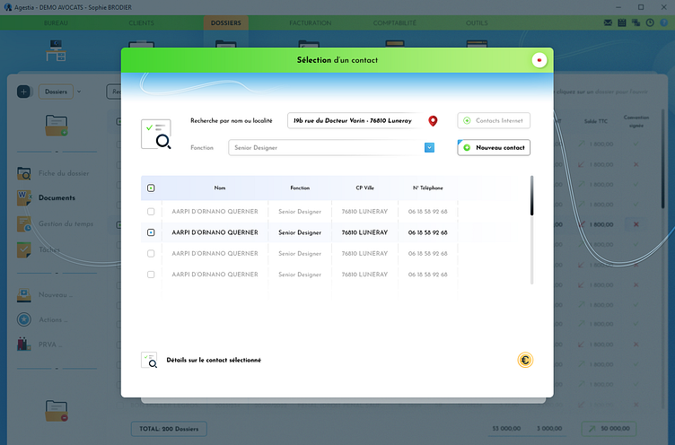Click the Word Documents icon in sidebar

click(x=24, y=197)
